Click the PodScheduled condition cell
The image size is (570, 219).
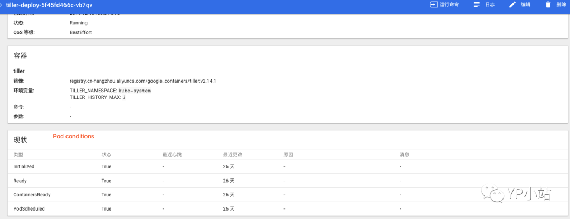(x=29, y=209)
